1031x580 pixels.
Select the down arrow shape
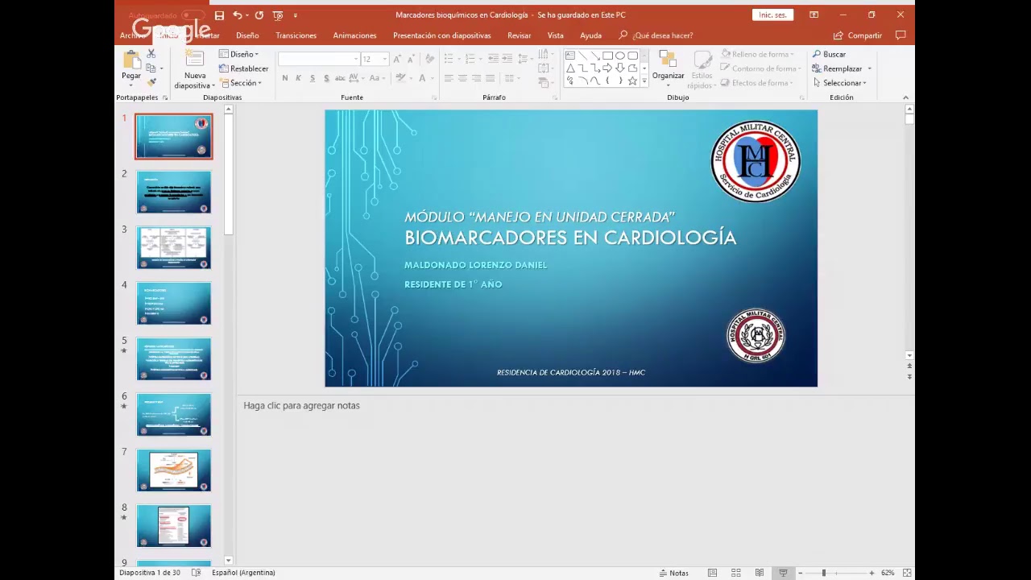click(620, 68)
